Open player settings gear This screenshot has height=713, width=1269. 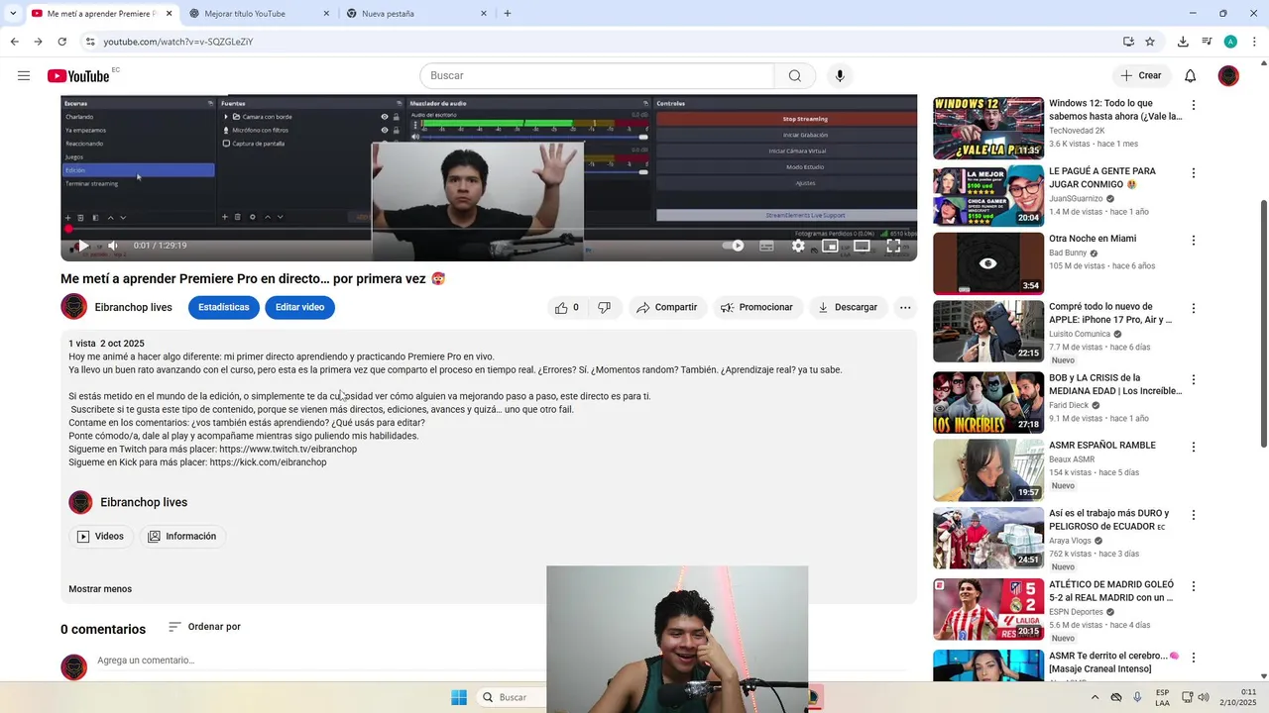pyautogui.click(x=798, y=246)
